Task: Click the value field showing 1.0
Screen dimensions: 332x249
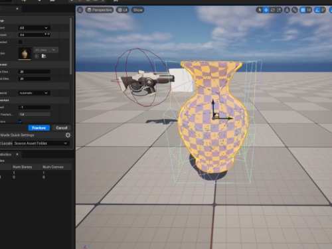Action: coord(35,114)
